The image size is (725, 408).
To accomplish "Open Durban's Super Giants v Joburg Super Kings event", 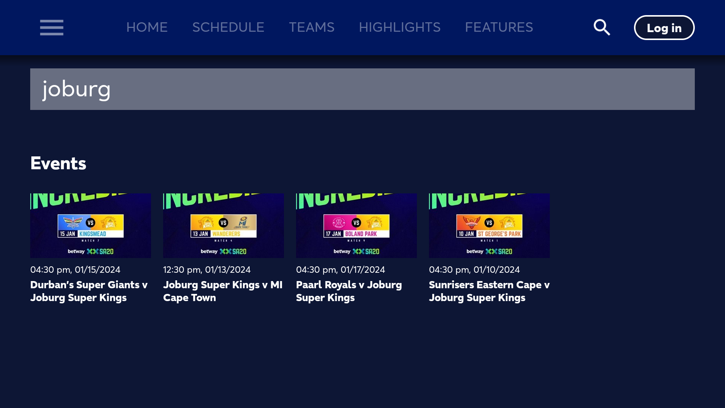I will 89,291.
